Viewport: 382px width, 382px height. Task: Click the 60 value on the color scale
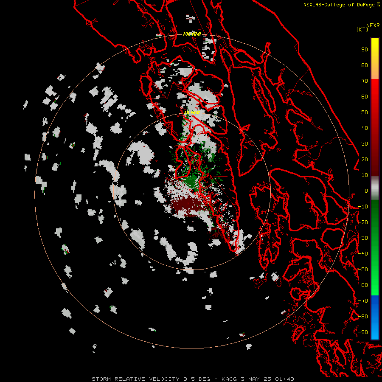pos(365,96)
